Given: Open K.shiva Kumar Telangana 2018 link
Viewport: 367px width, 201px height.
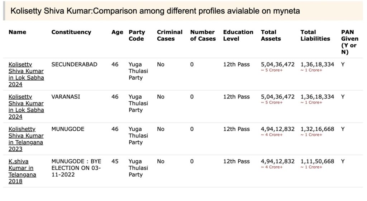Looking at the screenshot, I should coord(22,171).
